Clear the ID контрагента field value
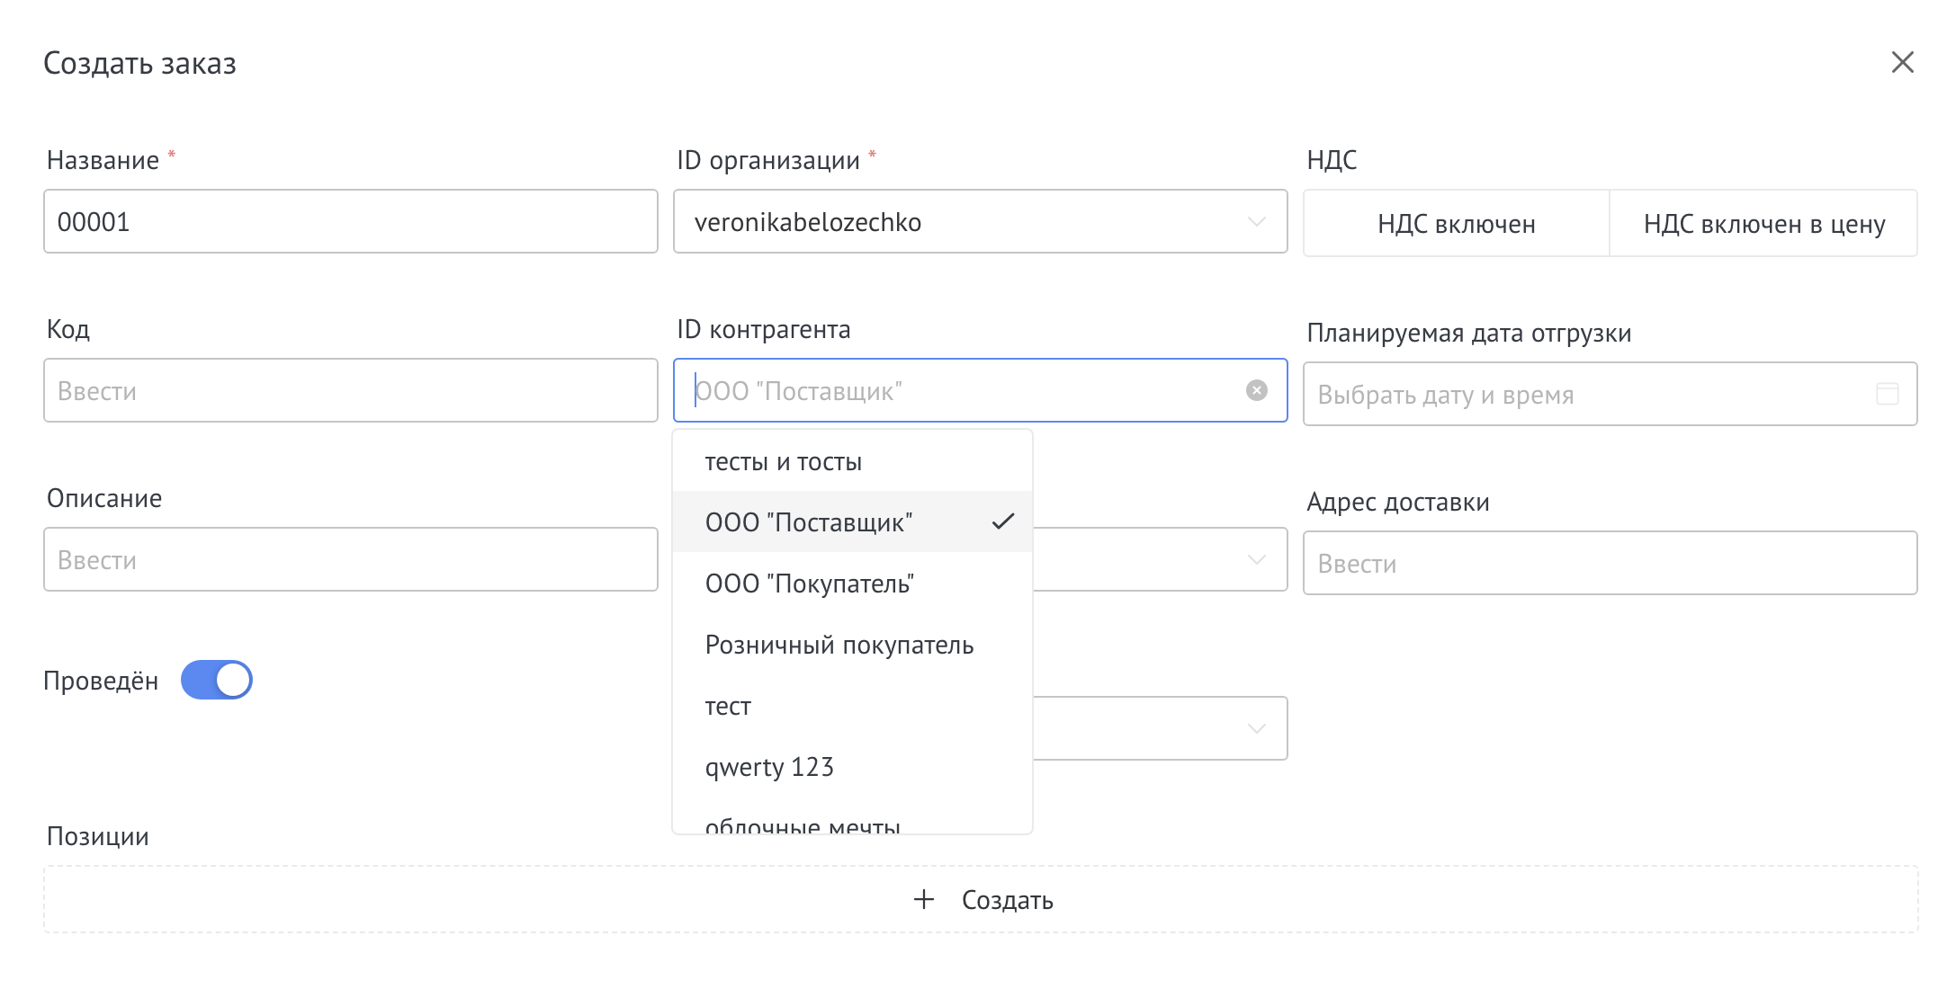1956x989 pixels. pos(1254,389)
